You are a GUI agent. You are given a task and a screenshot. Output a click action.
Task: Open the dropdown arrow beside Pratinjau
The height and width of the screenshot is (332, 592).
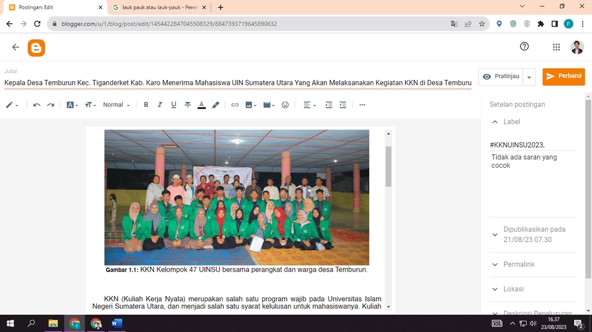pyautogui.click(x=529, y=77)
